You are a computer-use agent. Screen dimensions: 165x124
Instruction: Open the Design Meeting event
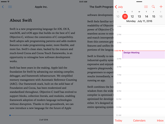(x=144, y=54)
